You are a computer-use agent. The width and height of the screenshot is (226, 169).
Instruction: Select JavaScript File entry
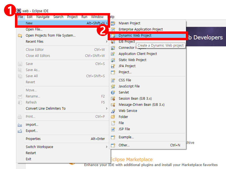click(147, 86)
